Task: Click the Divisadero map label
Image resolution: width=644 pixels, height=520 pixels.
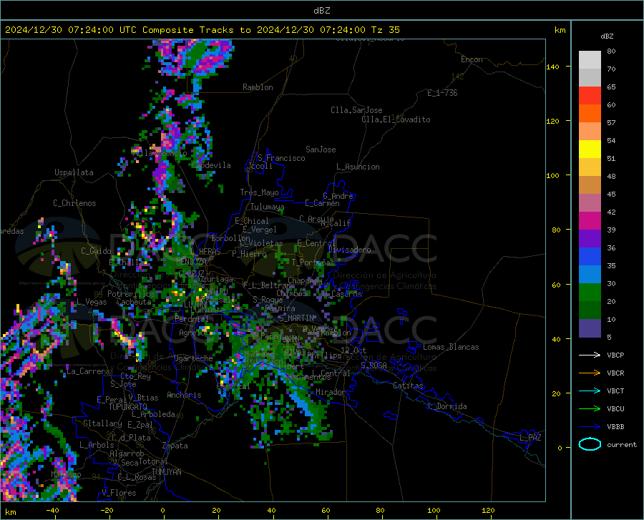Action: click(349, 250)
